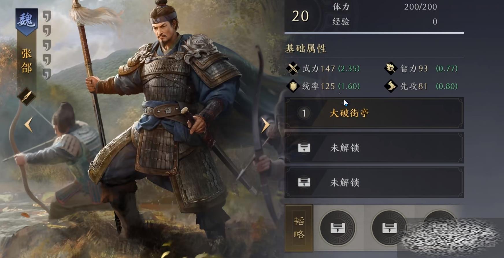Open the 韬略 tab label

tap(299, 228)
